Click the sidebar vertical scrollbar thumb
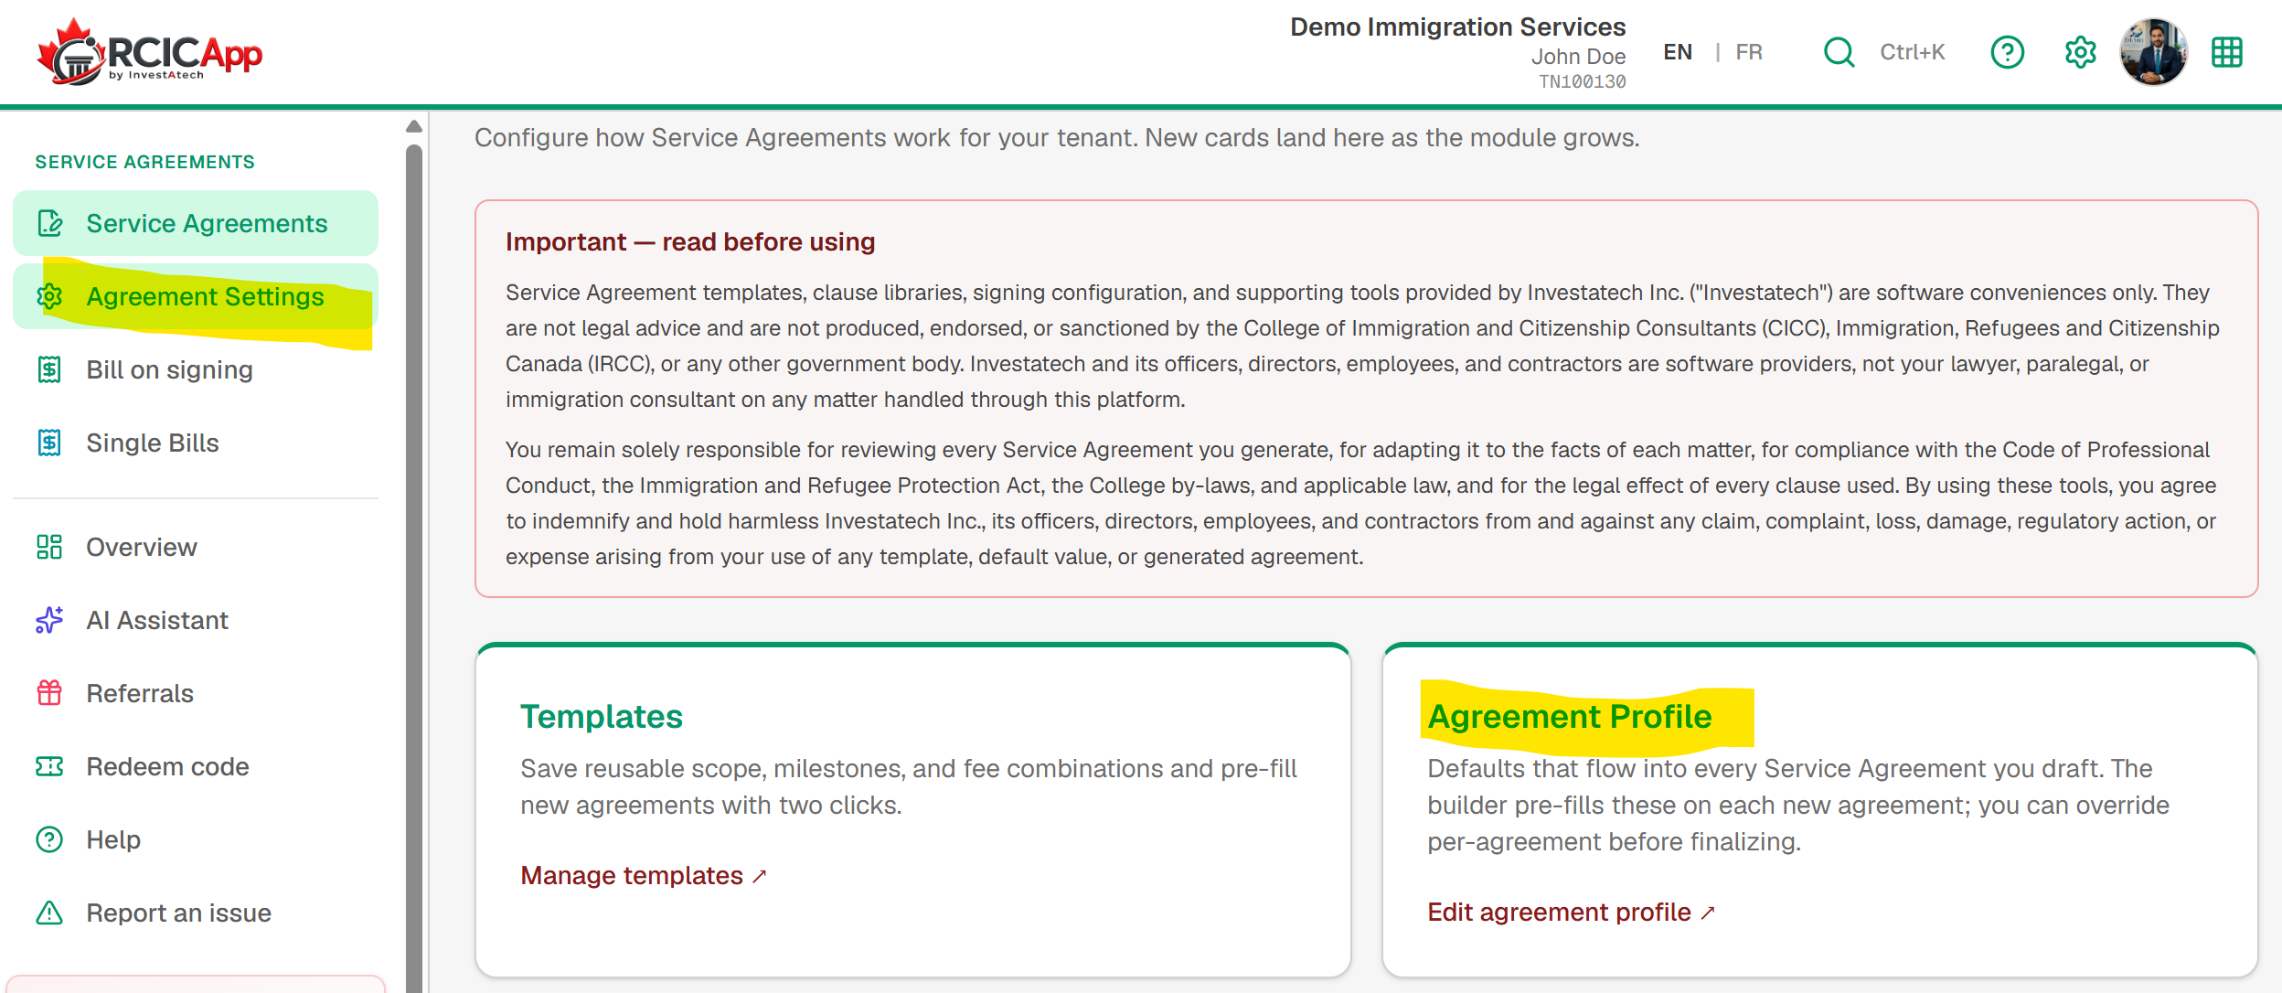Image resolution: width=2282 pixels, height=993 pixels. pyautogui.click(x=414, y=567)
